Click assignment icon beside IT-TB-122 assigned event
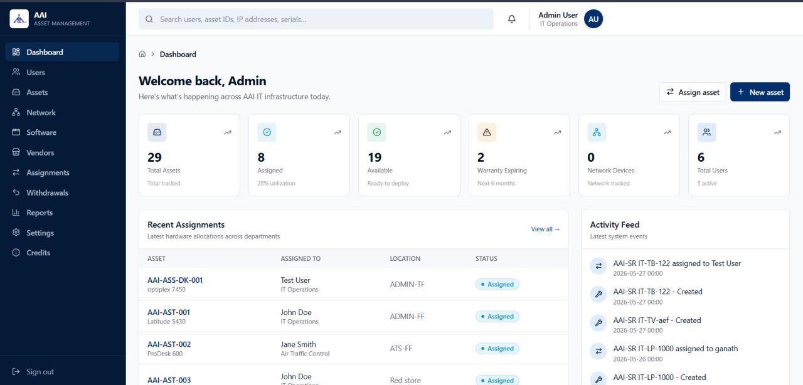This screenshot has width=803, height=385. tap(598, 266)
